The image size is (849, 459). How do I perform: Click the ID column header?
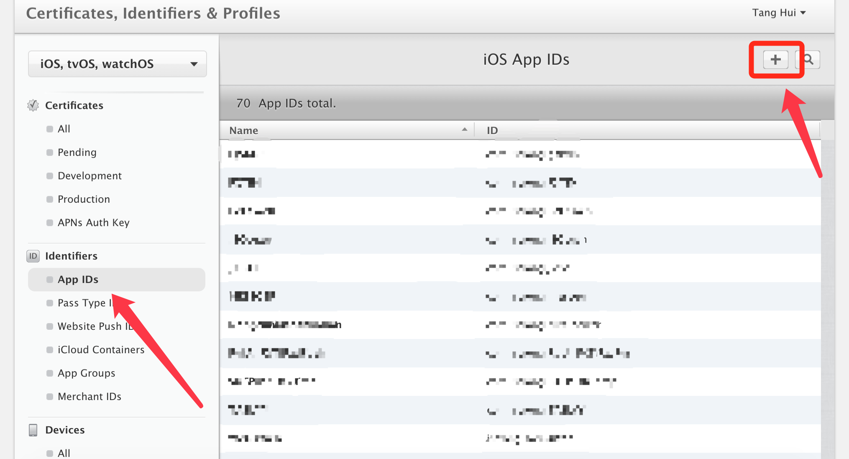coord(492,130)
